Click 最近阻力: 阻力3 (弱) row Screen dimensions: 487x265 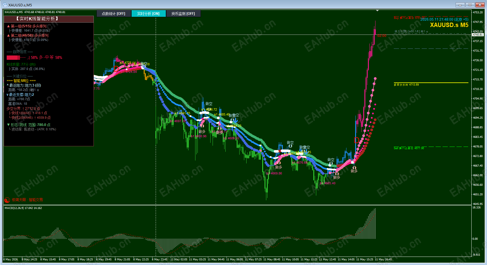(24, 85)
